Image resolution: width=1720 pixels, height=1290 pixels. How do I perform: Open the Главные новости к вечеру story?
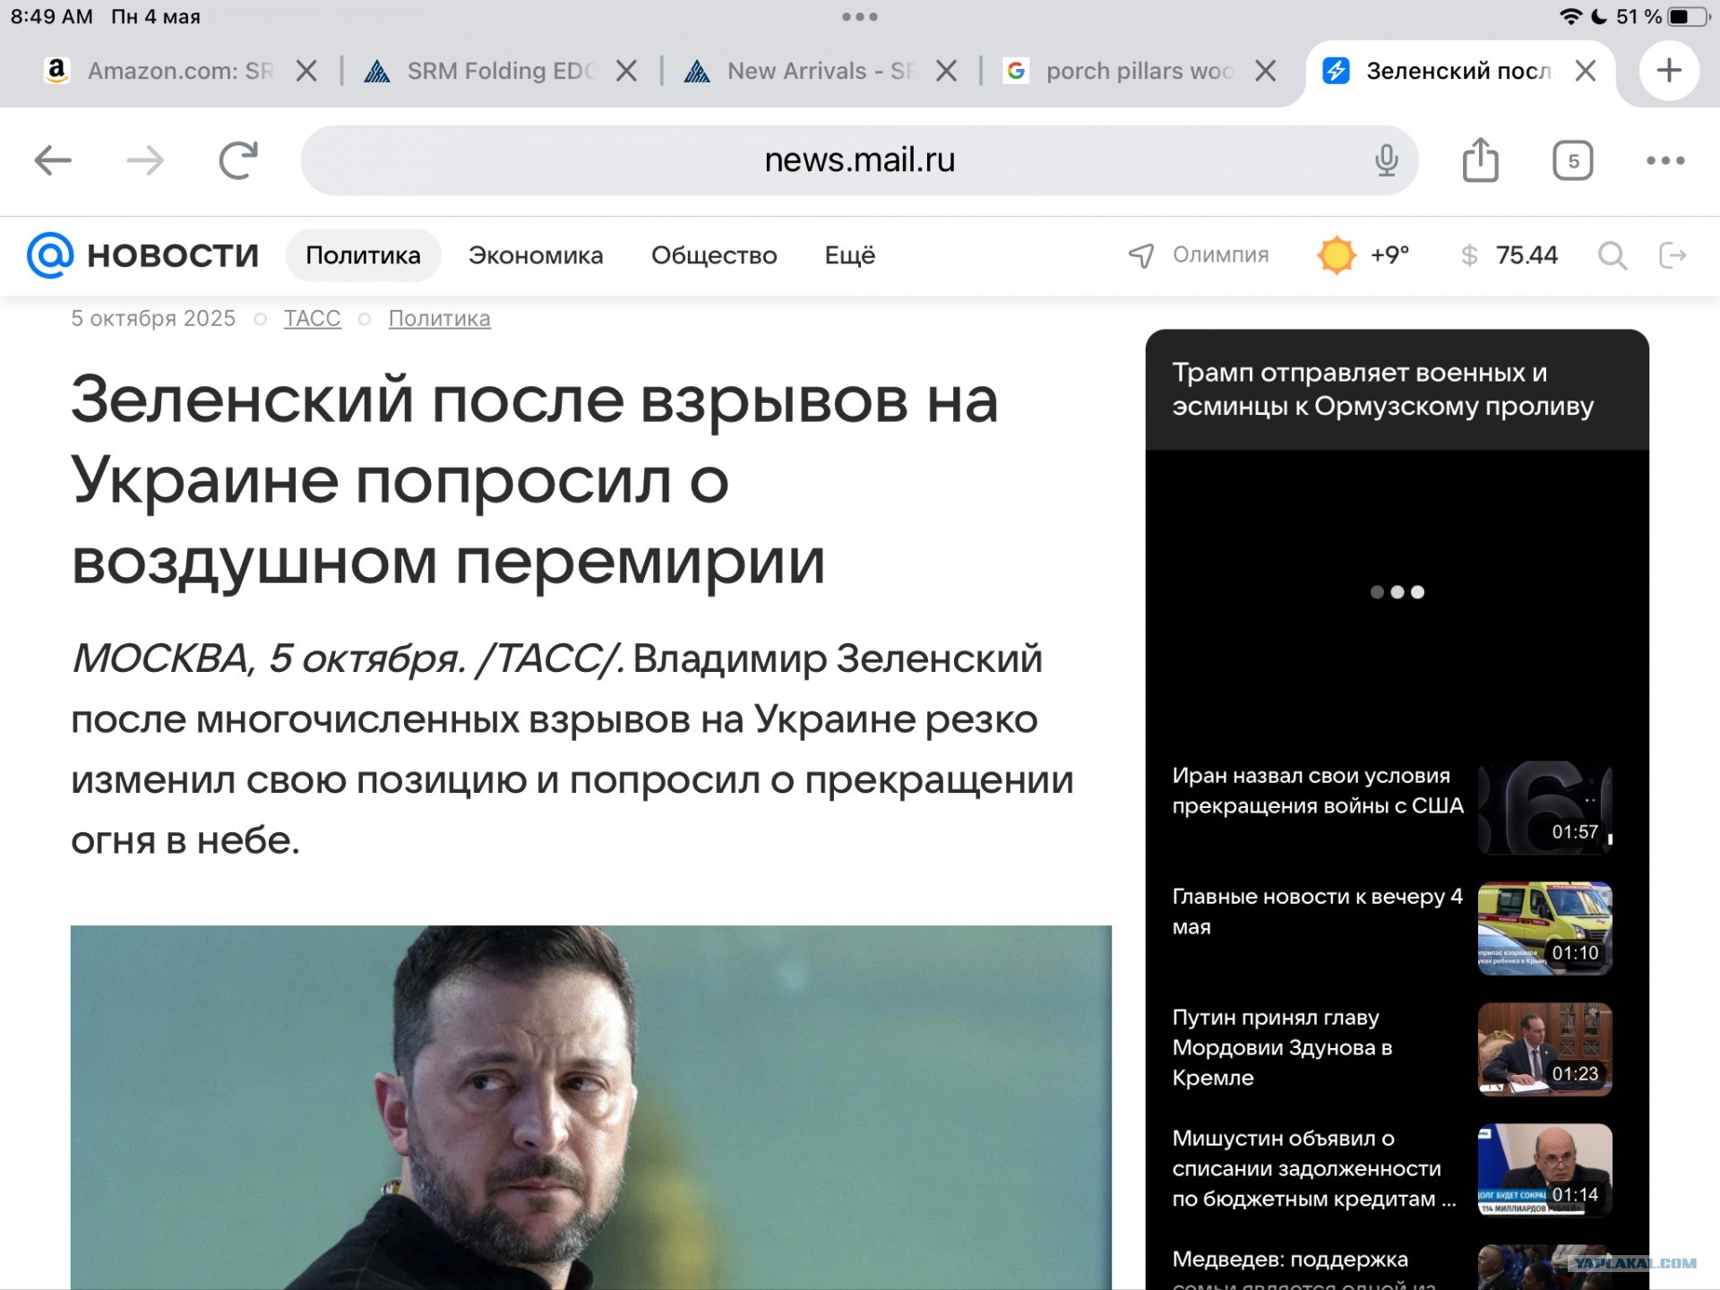[x=1318, y=912]
